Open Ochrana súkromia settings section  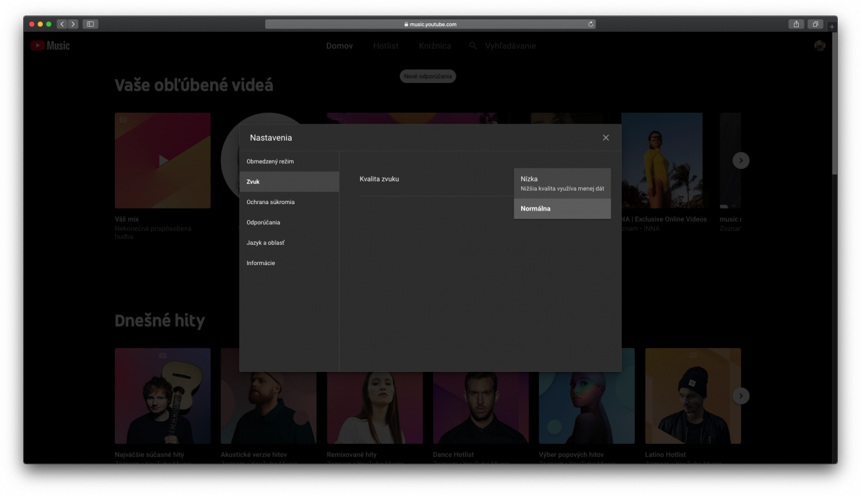pyautogui.click(x=289, y=202)
